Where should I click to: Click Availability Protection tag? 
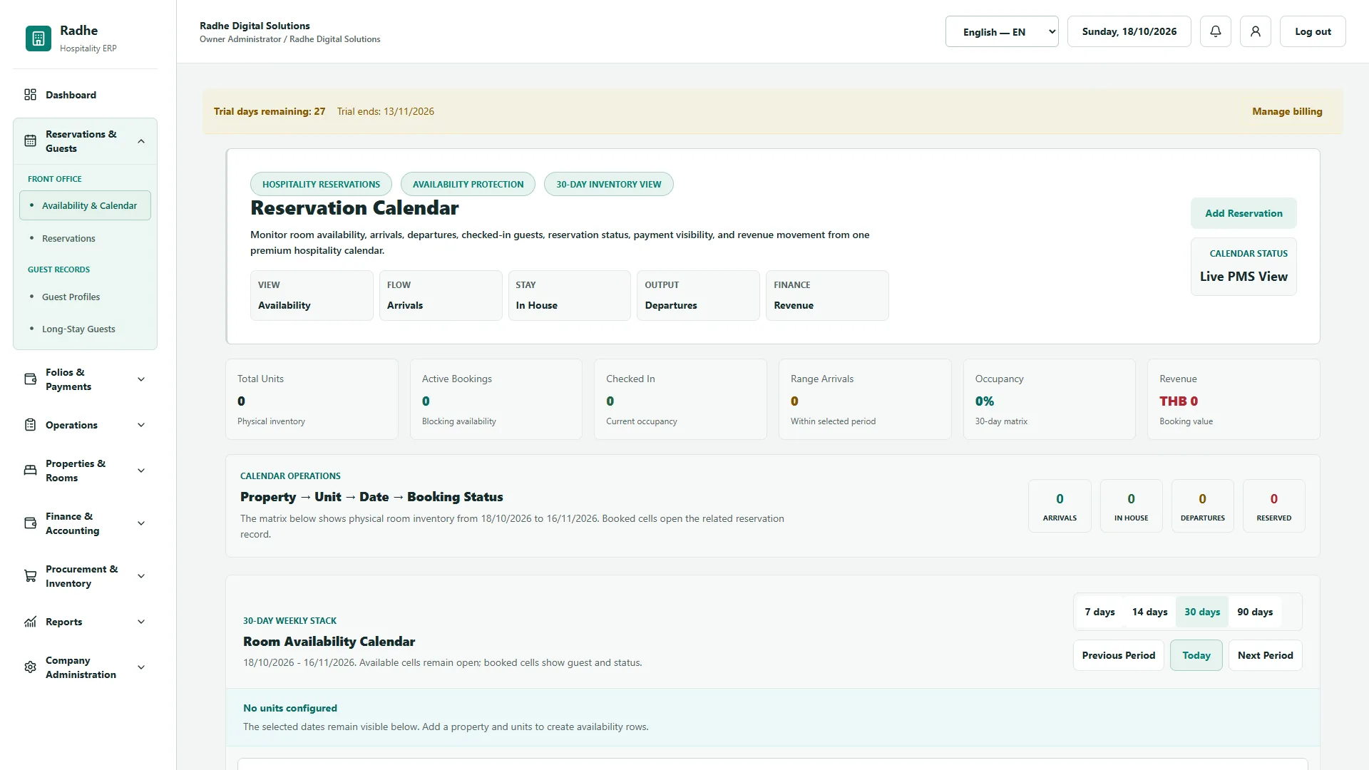pyautogui.click(x=468, y=184)
